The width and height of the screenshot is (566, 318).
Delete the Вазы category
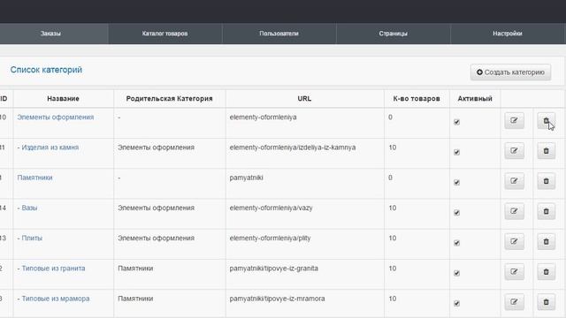point(547,212)
